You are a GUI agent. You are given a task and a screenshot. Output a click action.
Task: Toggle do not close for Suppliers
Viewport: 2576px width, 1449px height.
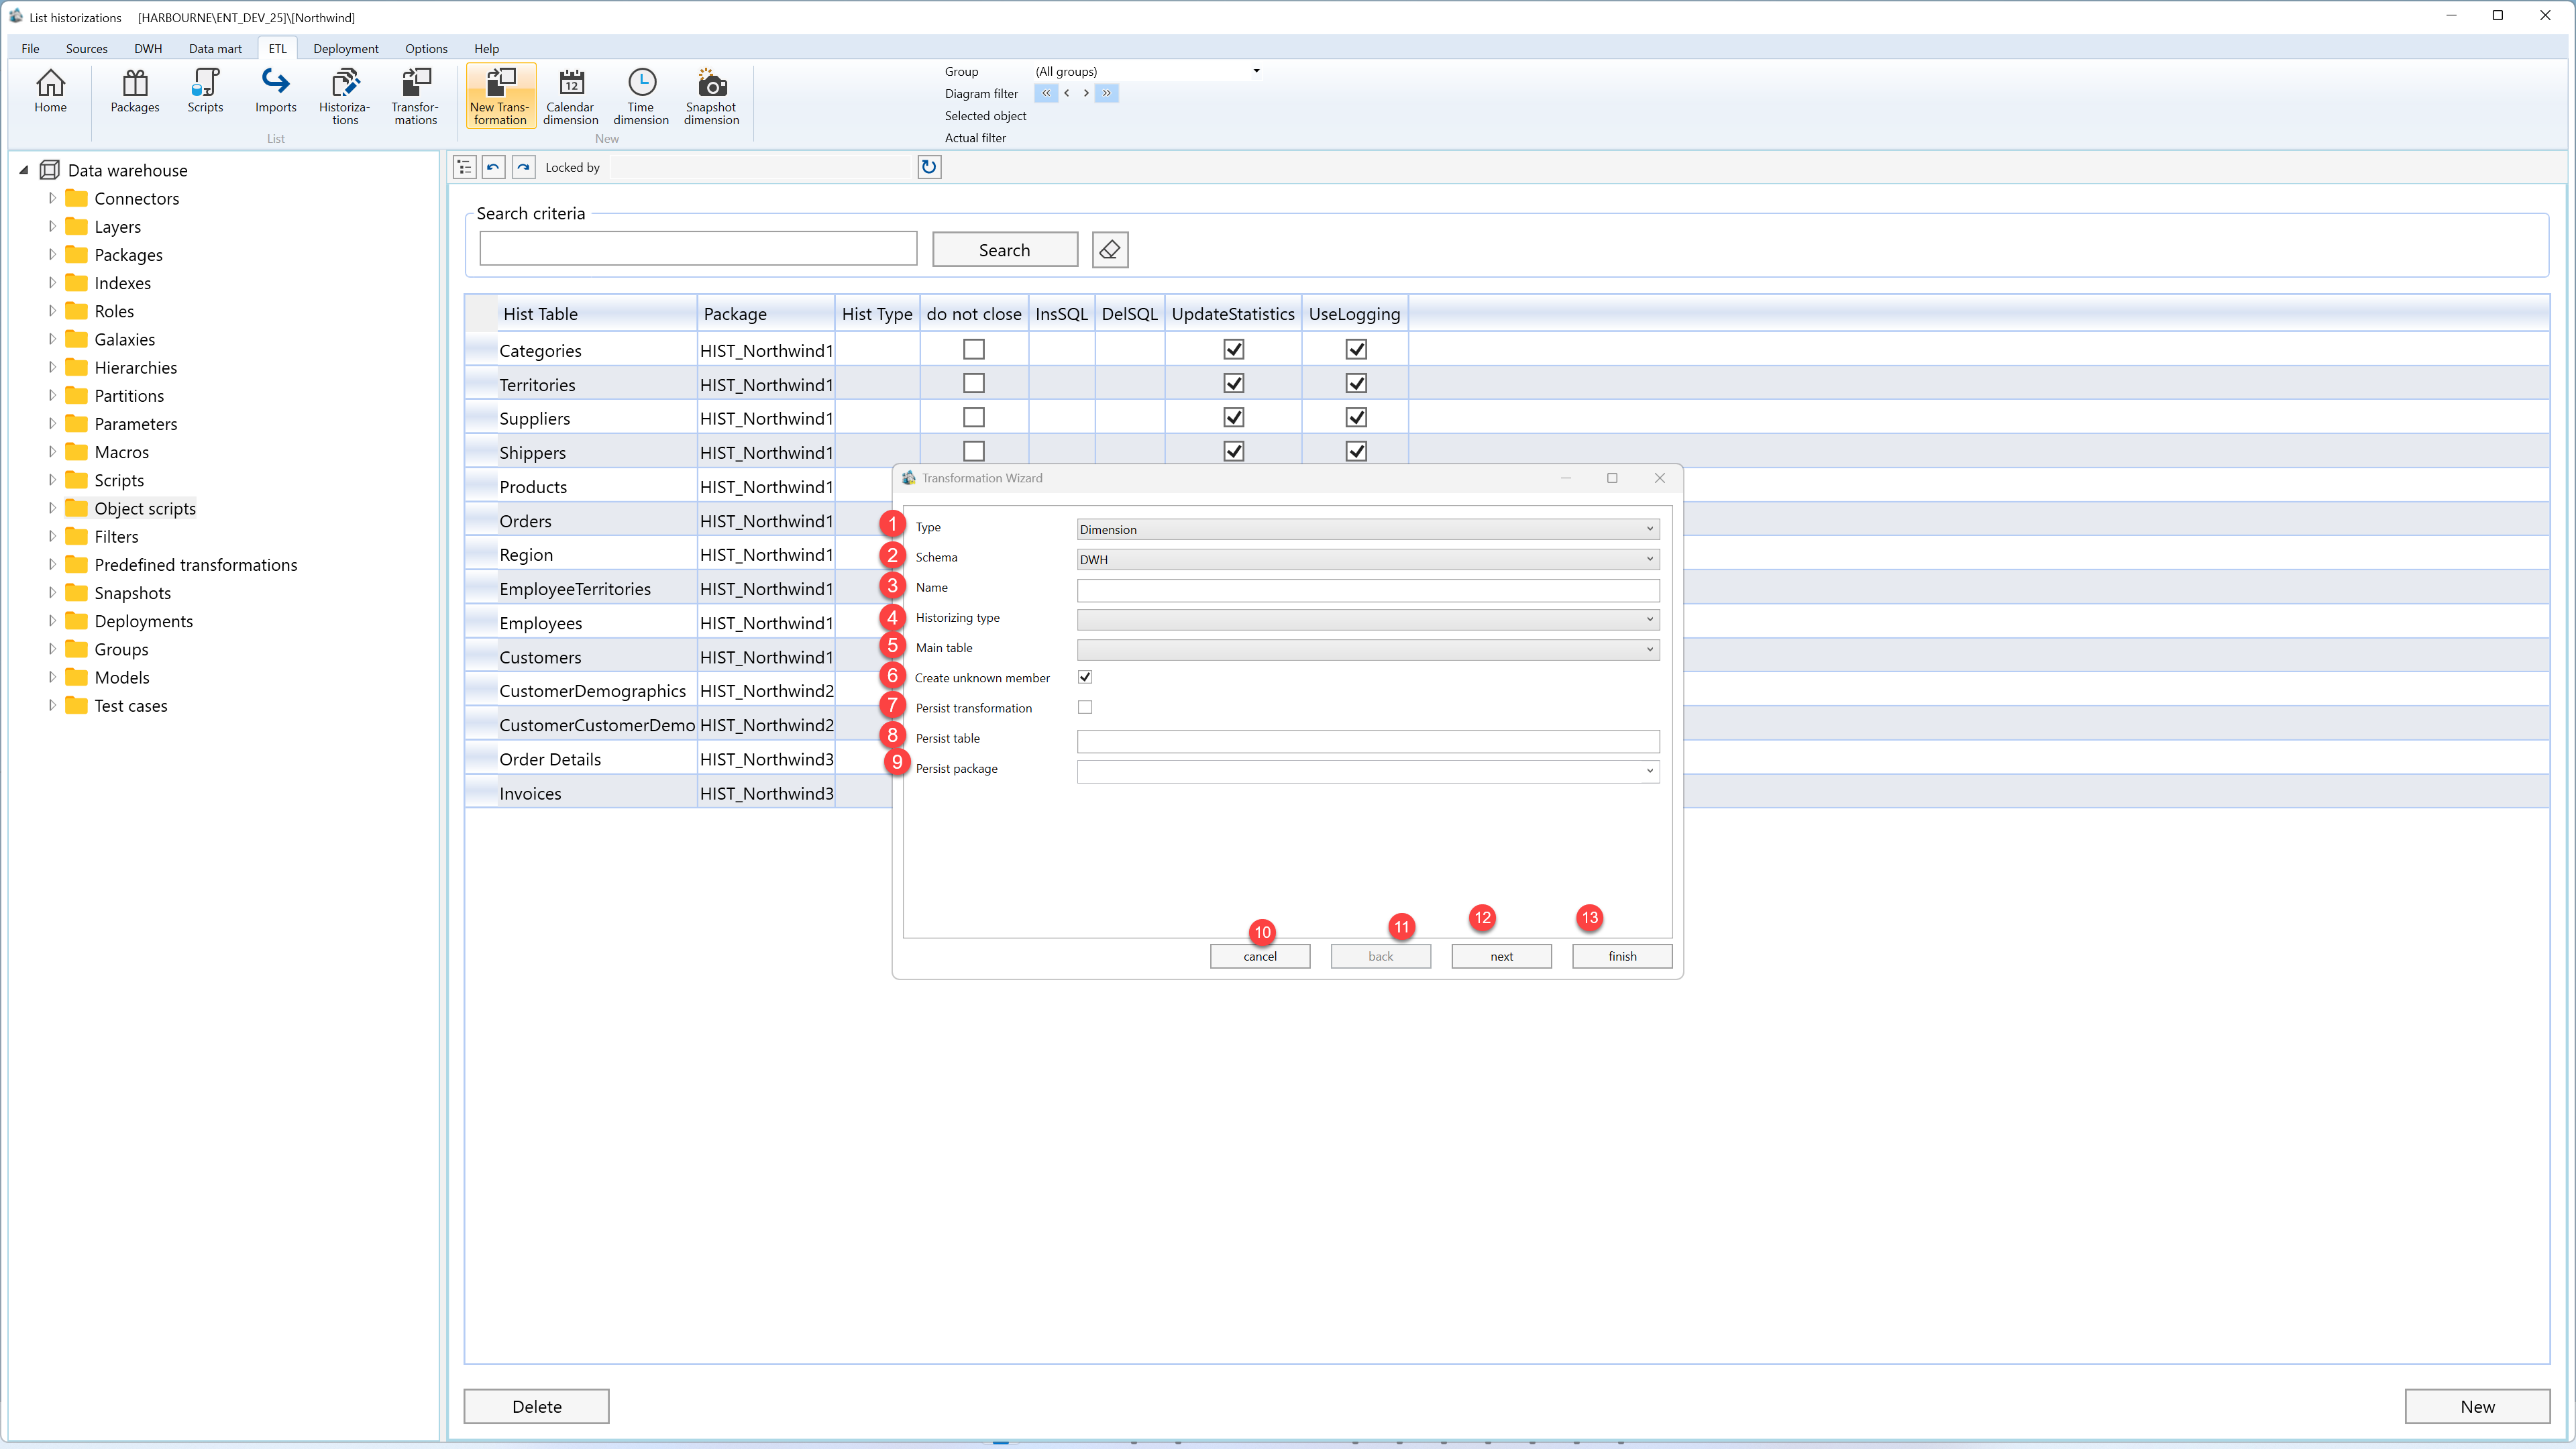pyautogui.click(x=973, y=417)
